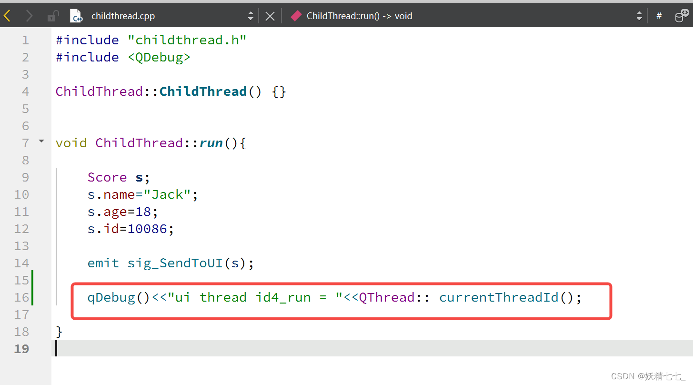The height and width of the screenshot is (385, 693).
Task: Click the C++ file type icon
Action: click(76, 16)
